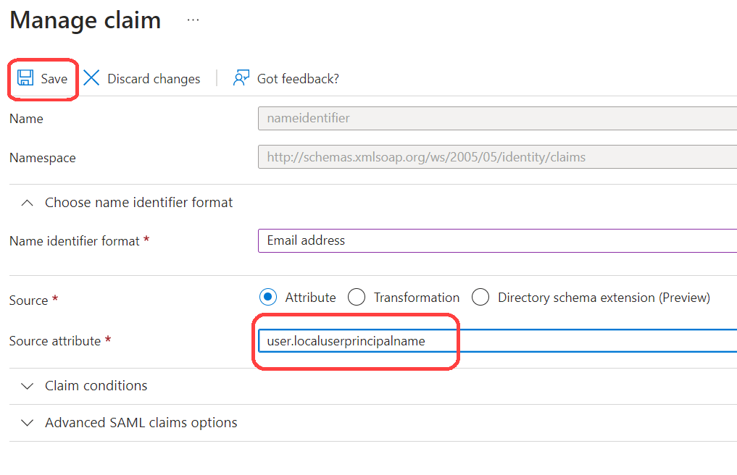Viewport: 737px width, 475px height.
Task: Open the ellipsis menu beside Manage claim
Action: click(x=193, y=20)
